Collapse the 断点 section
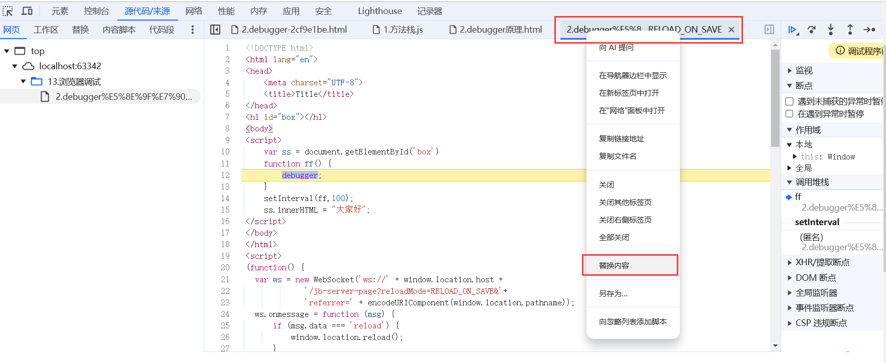Image resolution: width=886 pixels, height=363 pixels. pyautogui.click(x=790, y=86)
